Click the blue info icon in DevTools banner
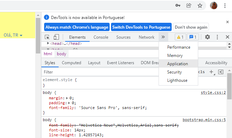 pos(47,17)
